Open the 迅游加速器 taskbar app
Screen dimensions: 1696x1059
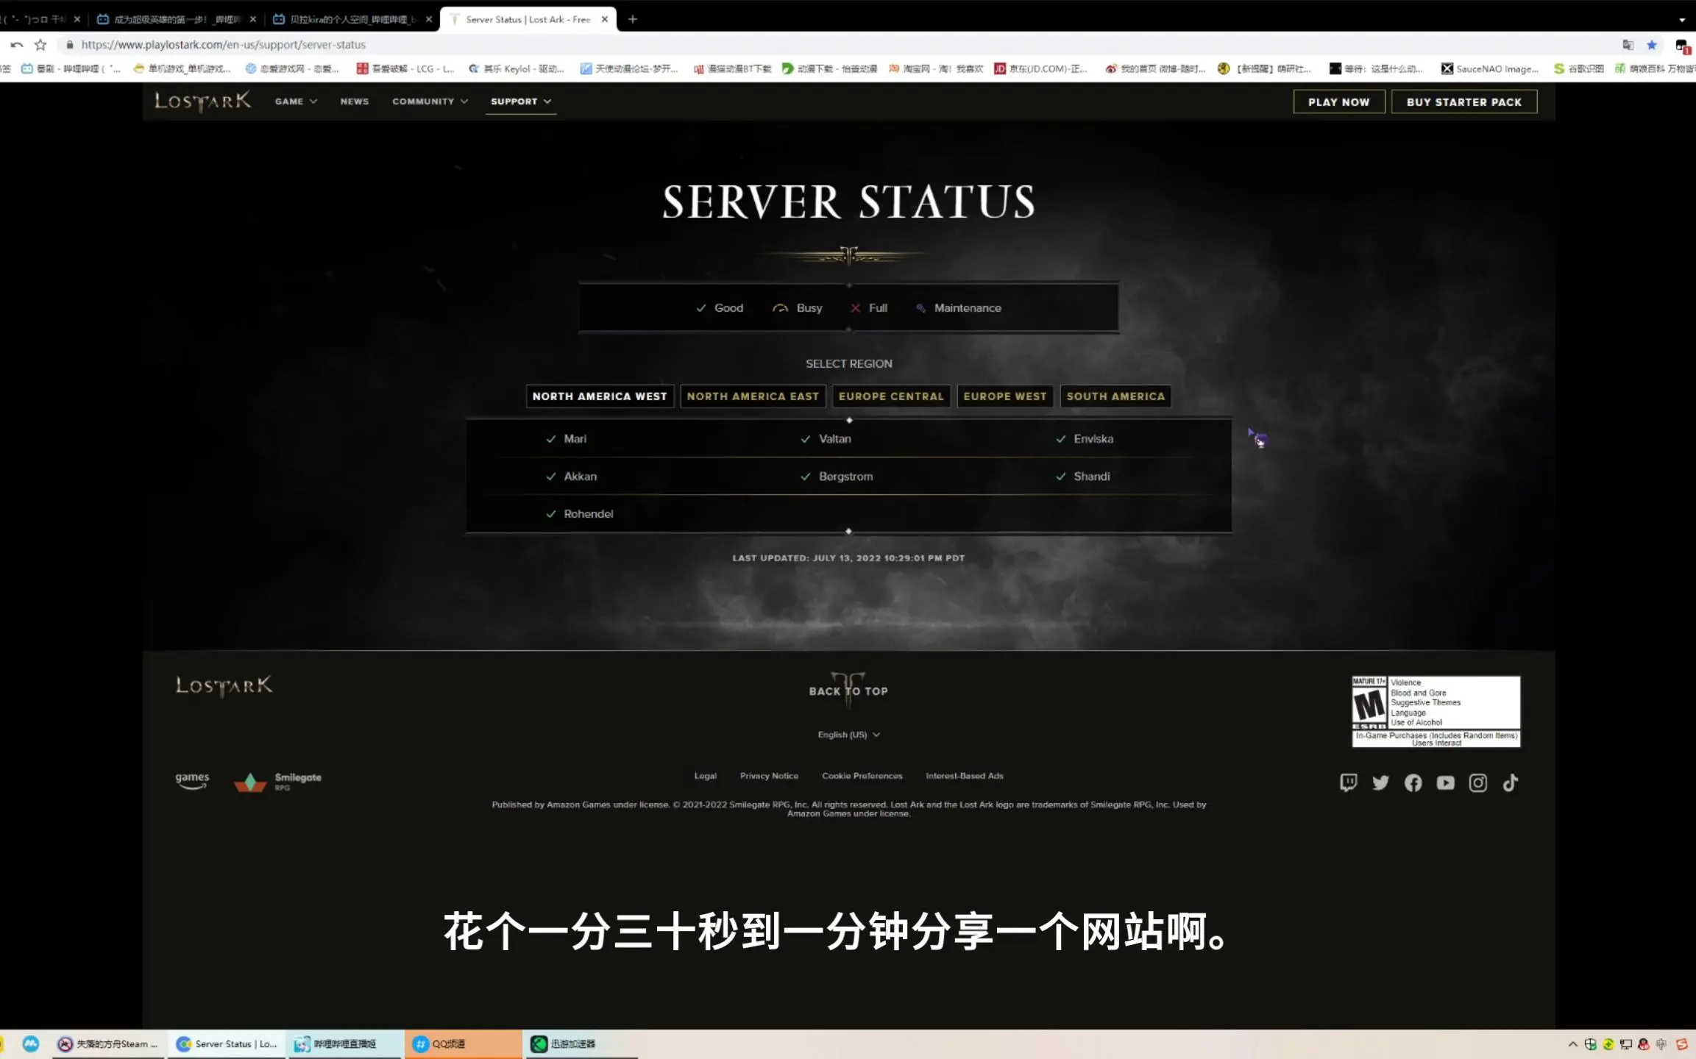tap(580, 1044)
